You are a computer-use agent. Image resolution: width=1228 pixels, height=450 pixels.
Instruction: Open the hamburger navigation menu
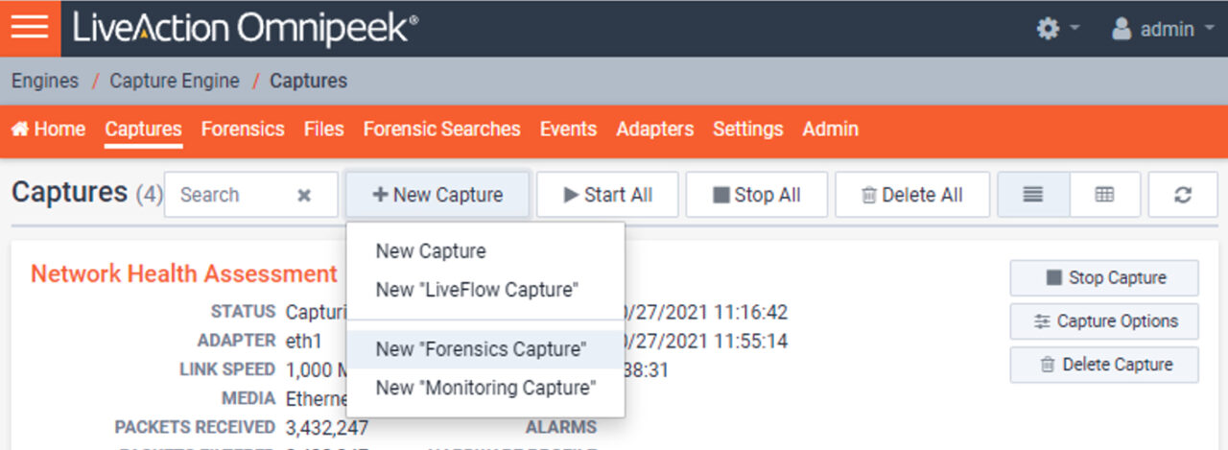pos(30,28)
